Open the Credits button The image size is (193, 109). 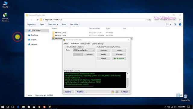pyautogui.click(x=68, y=92)
